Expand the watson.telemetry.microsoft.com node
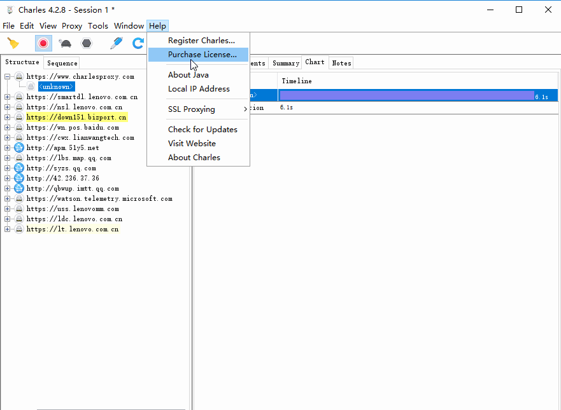 pos(7,198)
